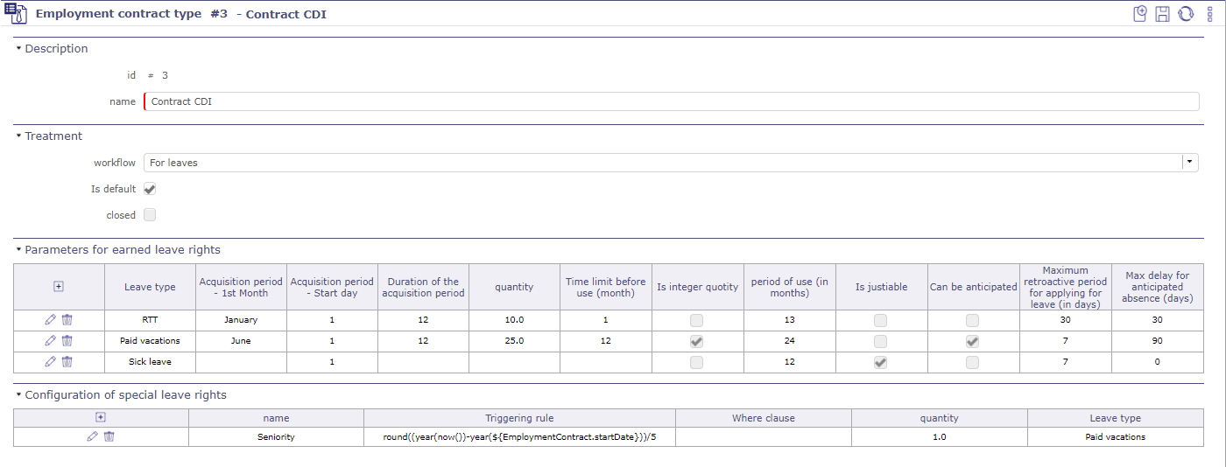Collapse the Description section
The height and width of the screenshot is (467, 1226).
coord(18,49)
